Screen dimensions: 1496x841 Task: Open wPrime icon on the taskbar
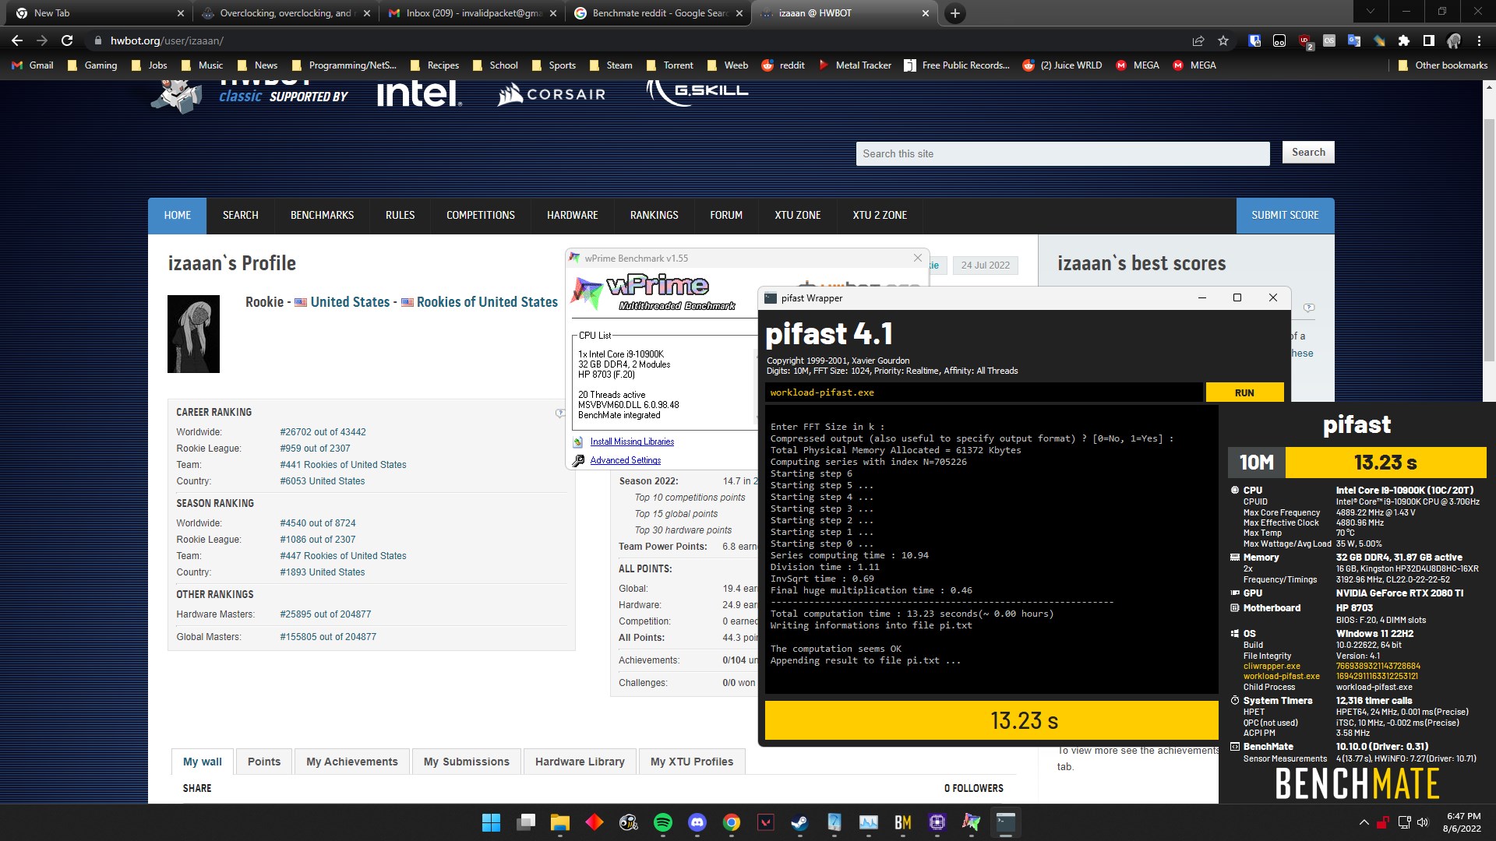972,822
